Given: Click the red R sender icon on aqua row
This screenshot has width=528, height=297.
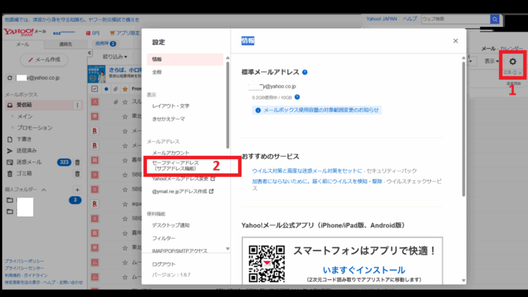Looking at the screenshot, I should point(94,204).
